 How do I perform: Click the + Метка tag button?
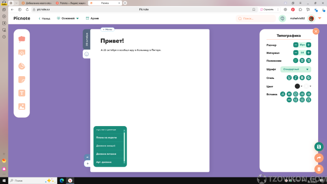[107, 29]
